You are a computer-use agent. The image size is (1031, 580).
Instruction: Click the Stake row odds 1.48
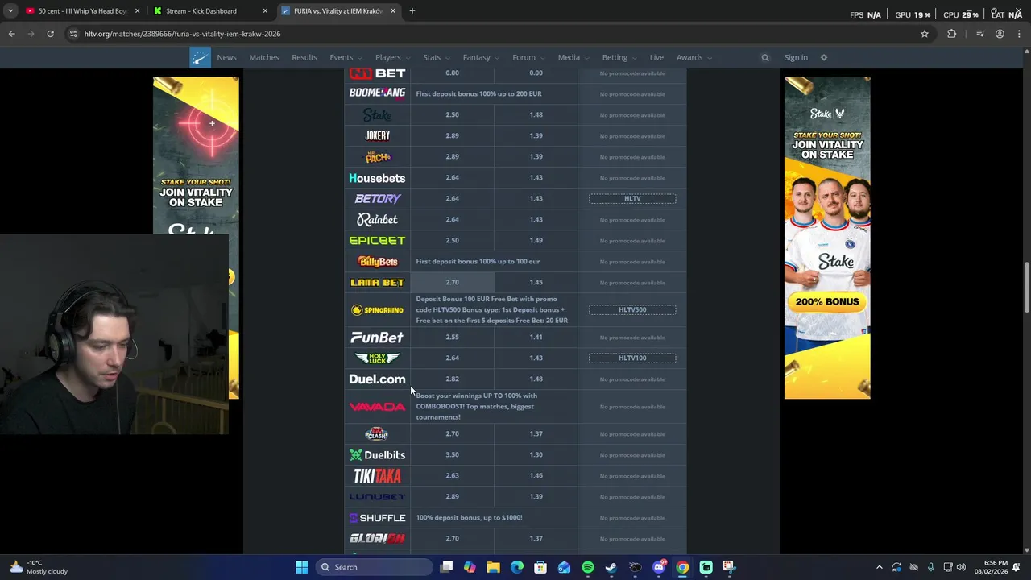coord(536,115)
